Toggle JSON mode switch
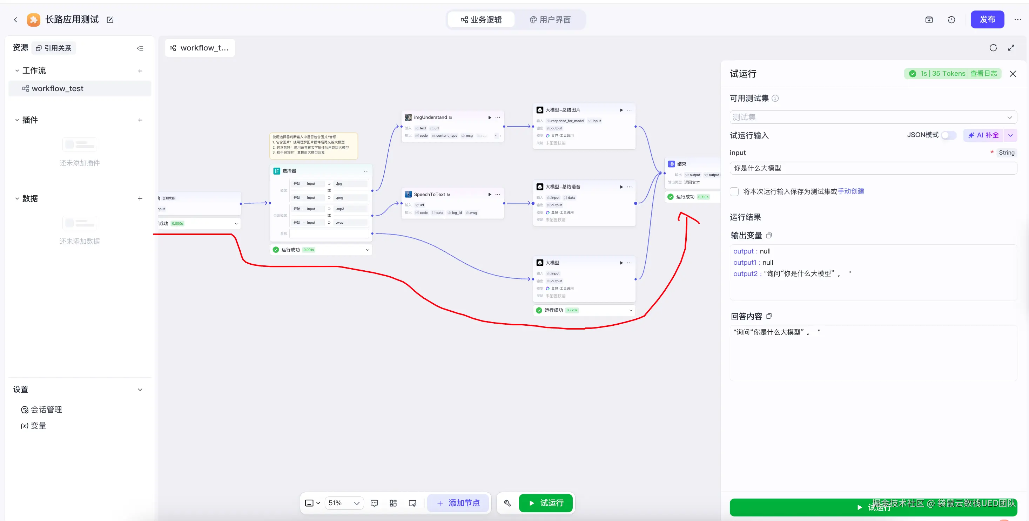Image resolution: width=1029 pixels, height=521 pixels. point(948,135)
